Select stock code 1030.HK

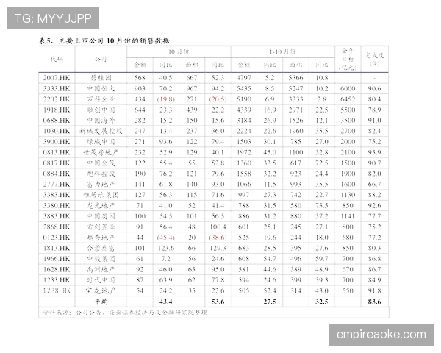[x=57, y=131]
